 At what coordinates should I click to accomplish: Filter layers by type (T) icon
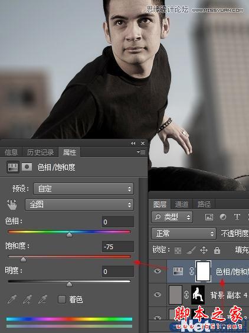point(237,217)
